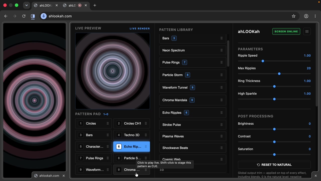This screenshot has height=181, width=321.
Task: Play the Waveform pattern on pad 9
Action: (93, 170)
